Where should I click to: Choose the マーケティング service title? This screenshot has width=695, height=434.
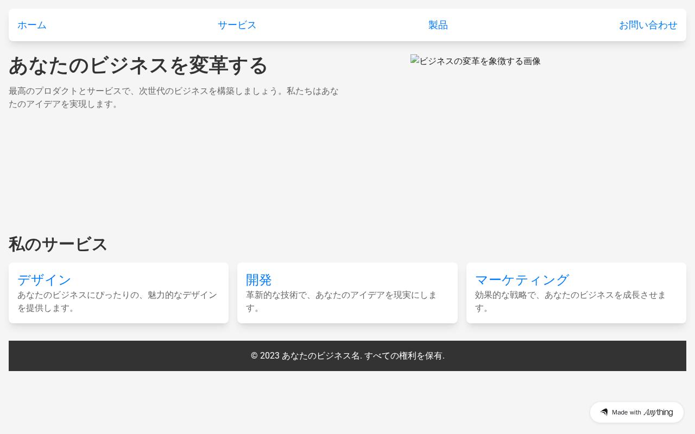coord(522,280)
